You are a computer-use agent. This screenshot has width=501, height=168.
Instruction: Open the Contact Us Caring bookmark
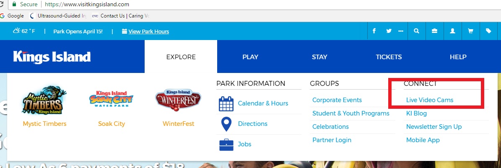(120, 15)
